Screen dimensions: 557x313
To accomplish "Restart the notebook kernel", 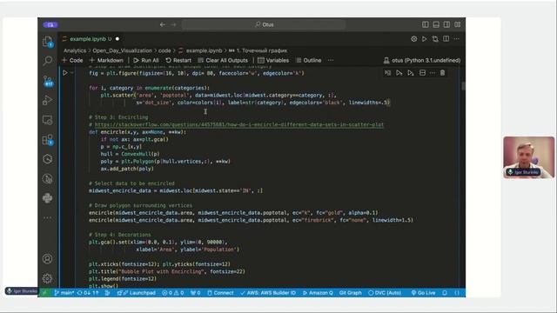I will [178, 60].
